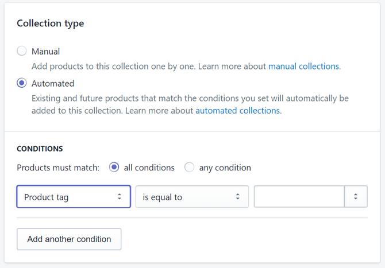Click the 'Products must match:' label
The width and height of the screenshot is (385, 268).
[58, 168]
